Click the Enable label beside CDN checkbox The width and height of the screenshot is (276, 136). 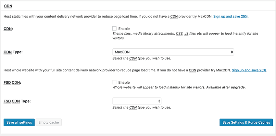click(124, 29)
